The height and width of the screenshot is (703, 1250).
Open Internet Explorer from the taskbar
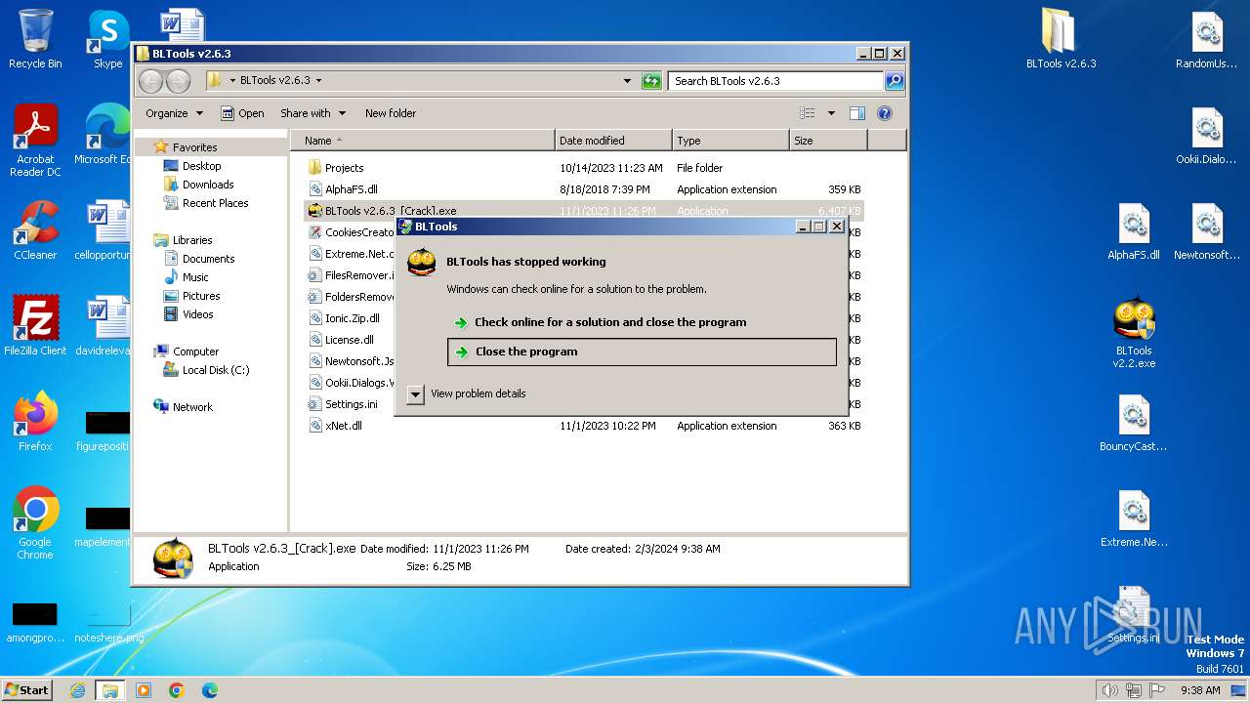[77, 690]
